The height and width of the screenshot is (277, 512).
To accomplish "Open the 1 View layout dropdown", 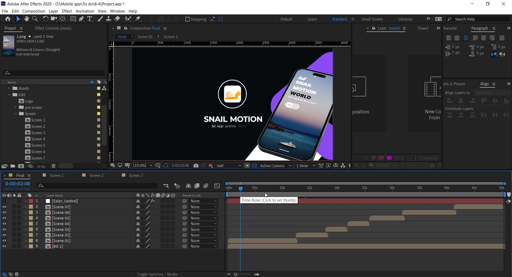I will 306,165.
